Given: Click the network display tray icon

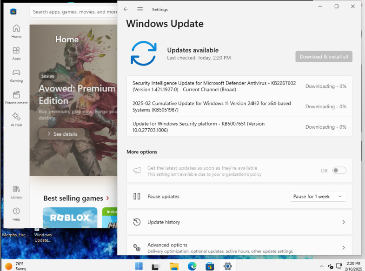Looking at the screenshot, I should (x=339, y=266).
